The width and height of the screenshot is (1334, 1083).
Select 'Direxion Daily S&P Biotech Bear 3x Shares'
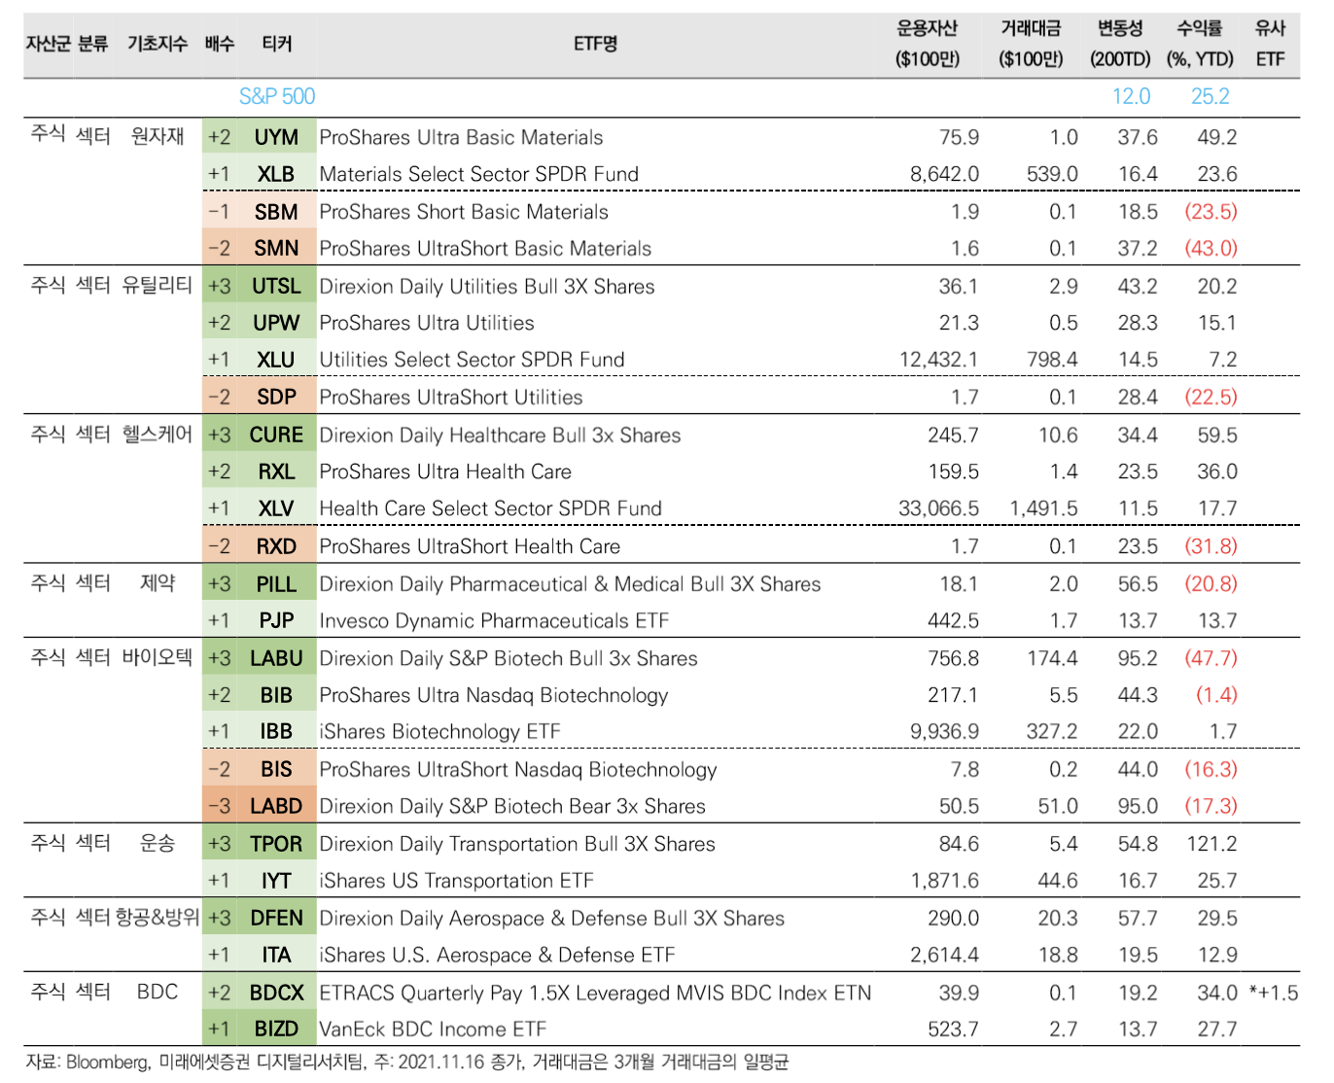pos(512,806)
